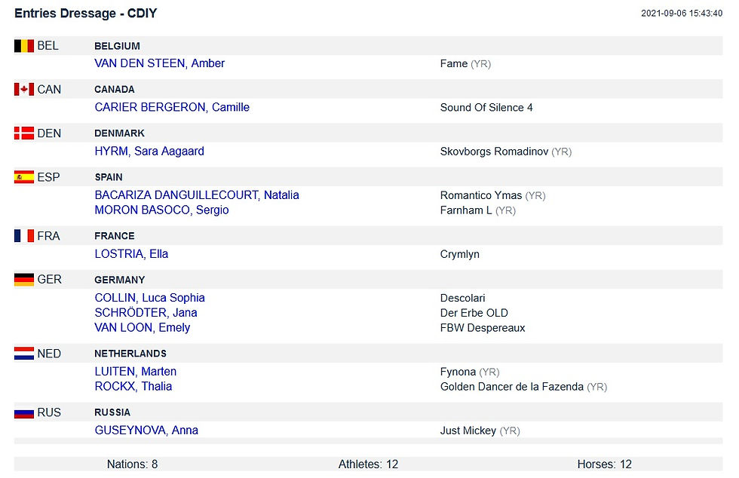Click the Belgium flag icon
Screen dimensions: 739x478
[24, 46]
